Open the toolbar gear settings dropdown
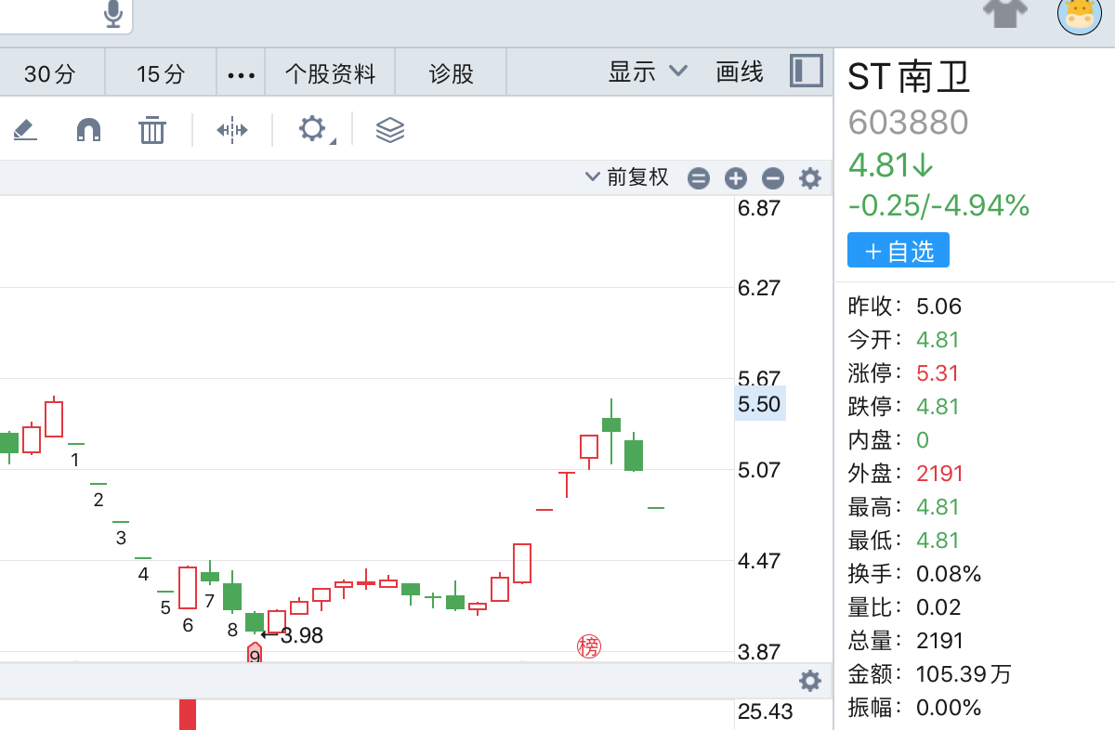This screenshot has height=730, width=1115. tap(314, 130)
